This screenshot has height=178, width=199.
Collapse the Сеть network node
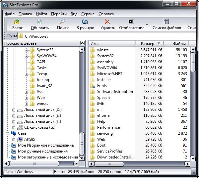point(7,133)
